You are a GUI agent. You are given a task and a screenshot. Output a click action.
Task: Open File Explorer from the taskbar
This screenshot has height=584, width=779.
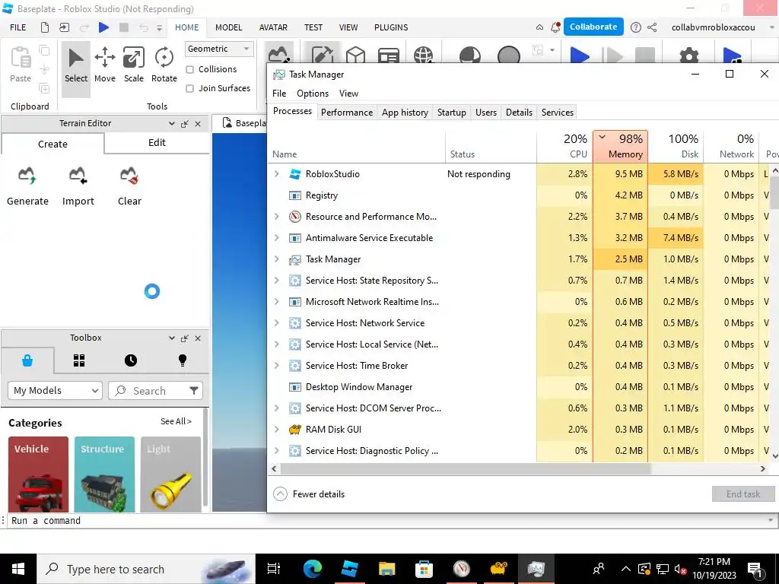point(386,569)
